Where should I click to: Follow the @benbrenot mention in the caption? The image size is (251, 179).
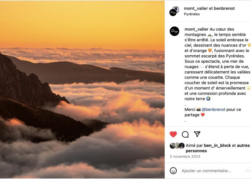[214, 110]
